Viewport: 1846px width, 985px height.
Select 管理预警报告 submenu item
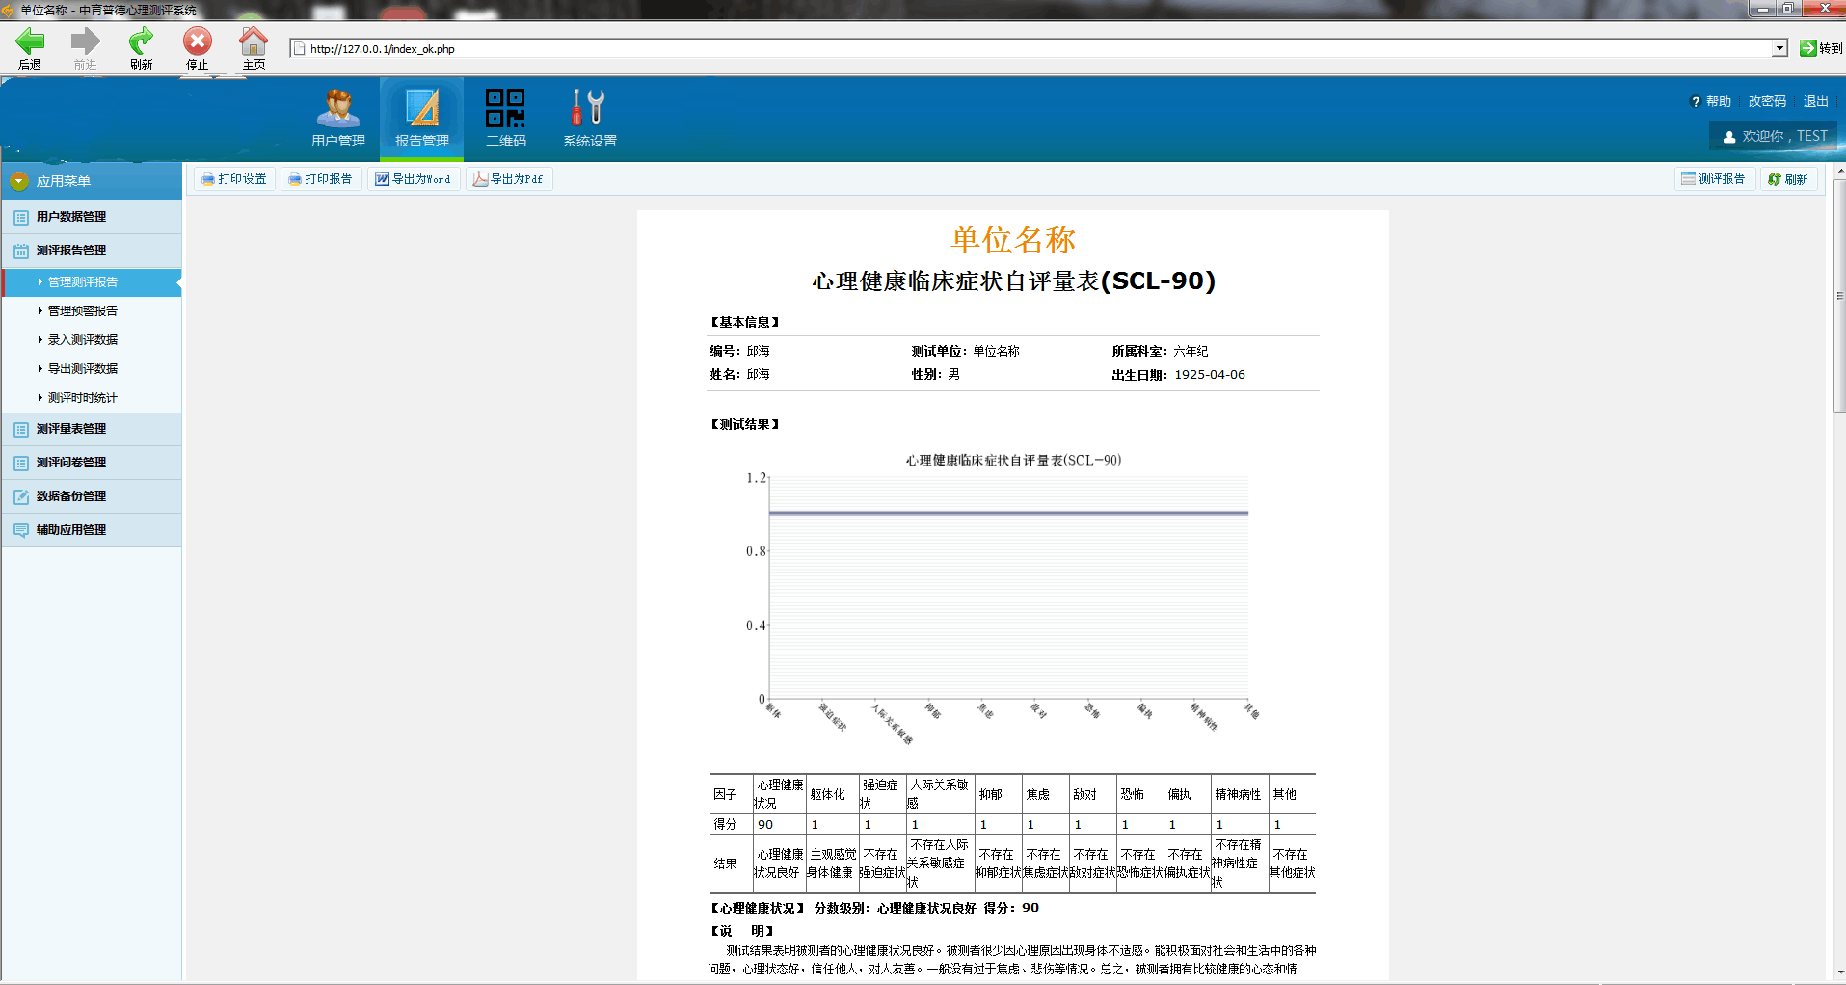[83, 311]
